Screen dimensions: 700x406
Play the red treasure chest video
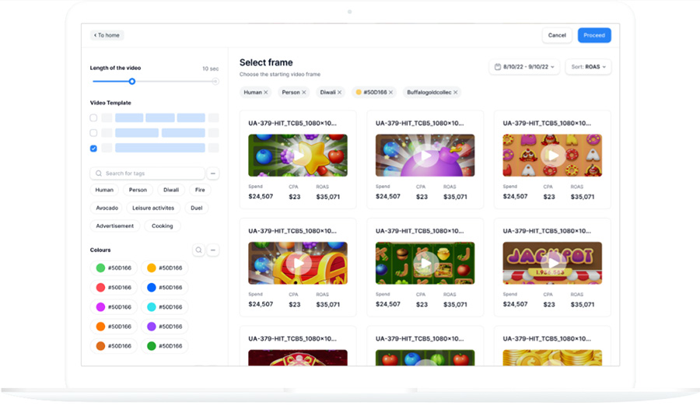pos(298,263)
